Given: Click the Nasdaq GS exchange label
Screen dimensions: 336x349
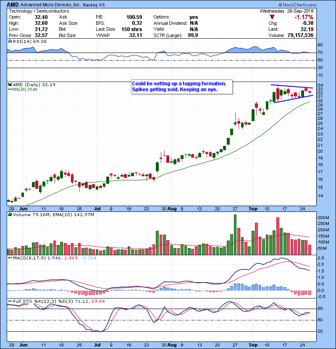Looking at the screenshot, I should tap(94, 5).
